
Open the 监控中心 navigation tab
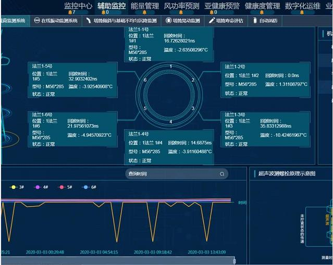[x=78, y=6]
